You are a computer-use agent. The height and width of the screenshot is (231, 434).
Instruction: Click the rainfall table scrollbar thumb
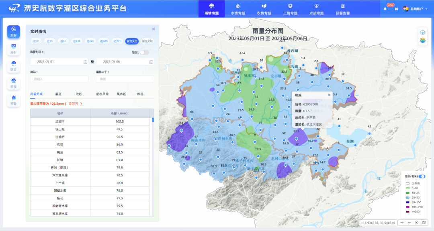coord(153,120)
